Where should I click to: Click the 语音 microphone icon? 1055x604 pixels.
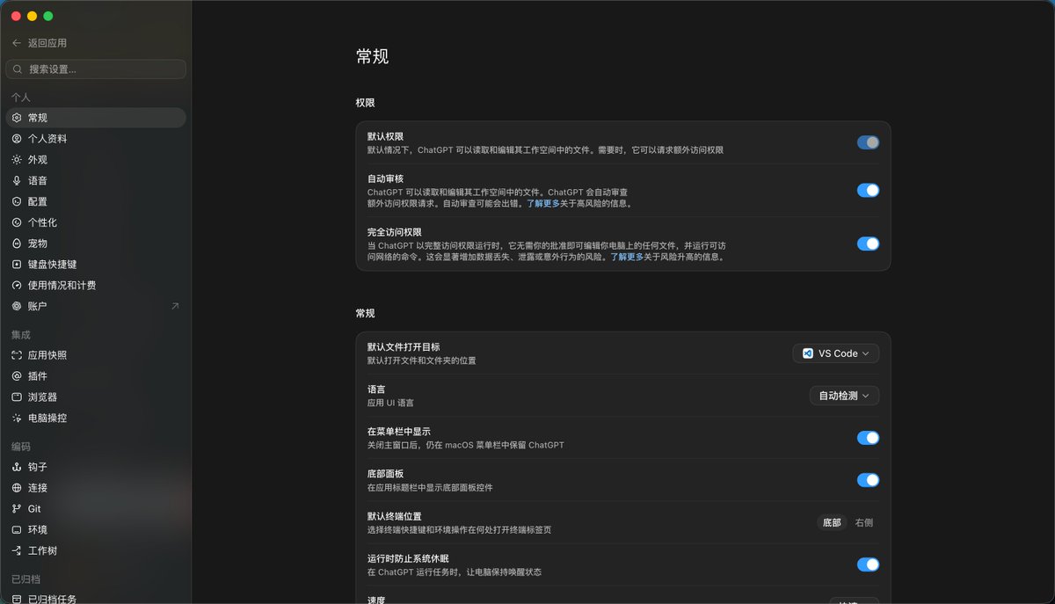click(17, 181)
